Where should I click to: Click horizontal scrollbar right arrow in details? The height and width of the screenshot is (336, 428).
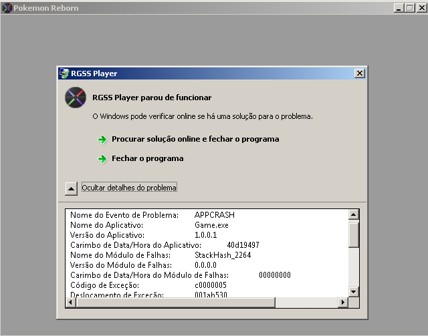[x=343, y=302]
